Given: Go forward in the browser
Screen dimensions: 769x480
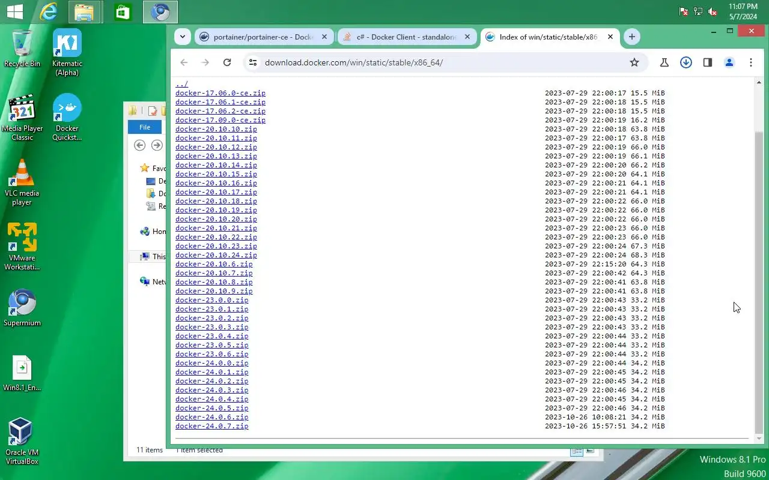Looking at the screenshot, I should tap(205, 62).
